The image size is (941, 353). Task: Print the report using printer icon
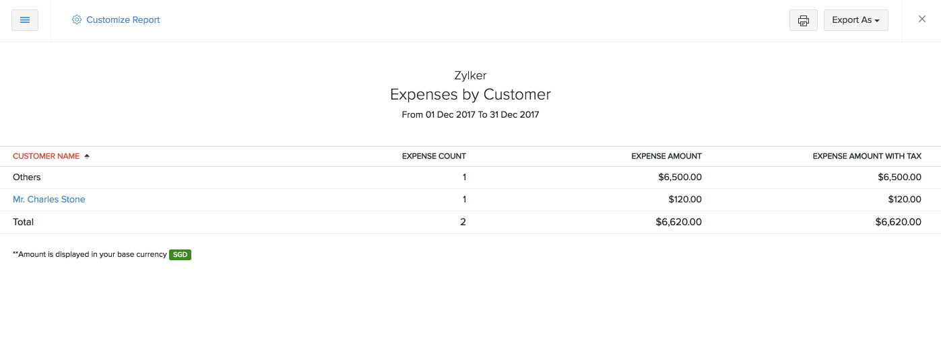tap(803, 20)
